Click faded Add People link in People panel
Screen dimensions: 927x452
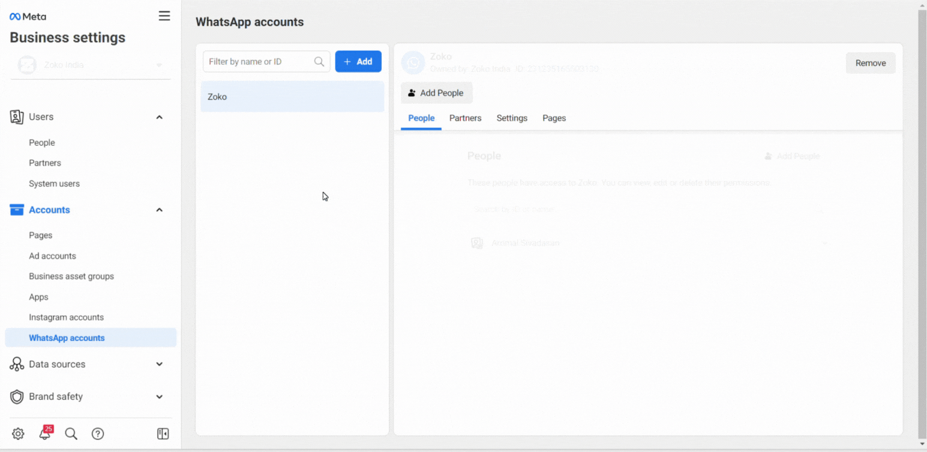tap(792, 156)
